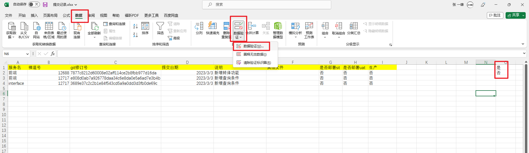Sort ascending with the A-Z icon
Viewport: 529px width, 153px height.
click(135, 26)
